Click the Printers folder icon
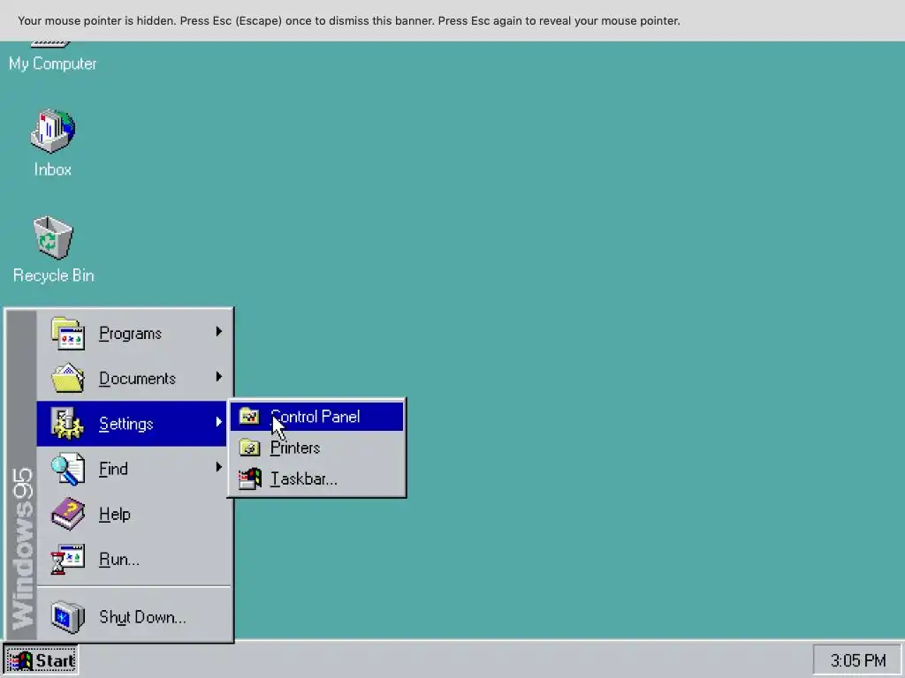Image resolution: width=905 pixels, height=678 pixels. click(249, 448)
